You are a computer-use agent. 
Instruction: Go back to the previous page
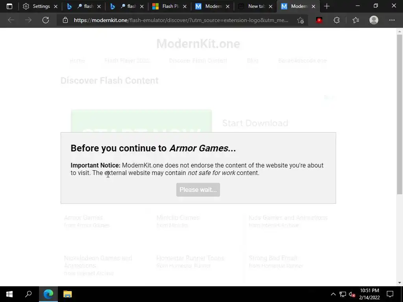pos(11,20)
